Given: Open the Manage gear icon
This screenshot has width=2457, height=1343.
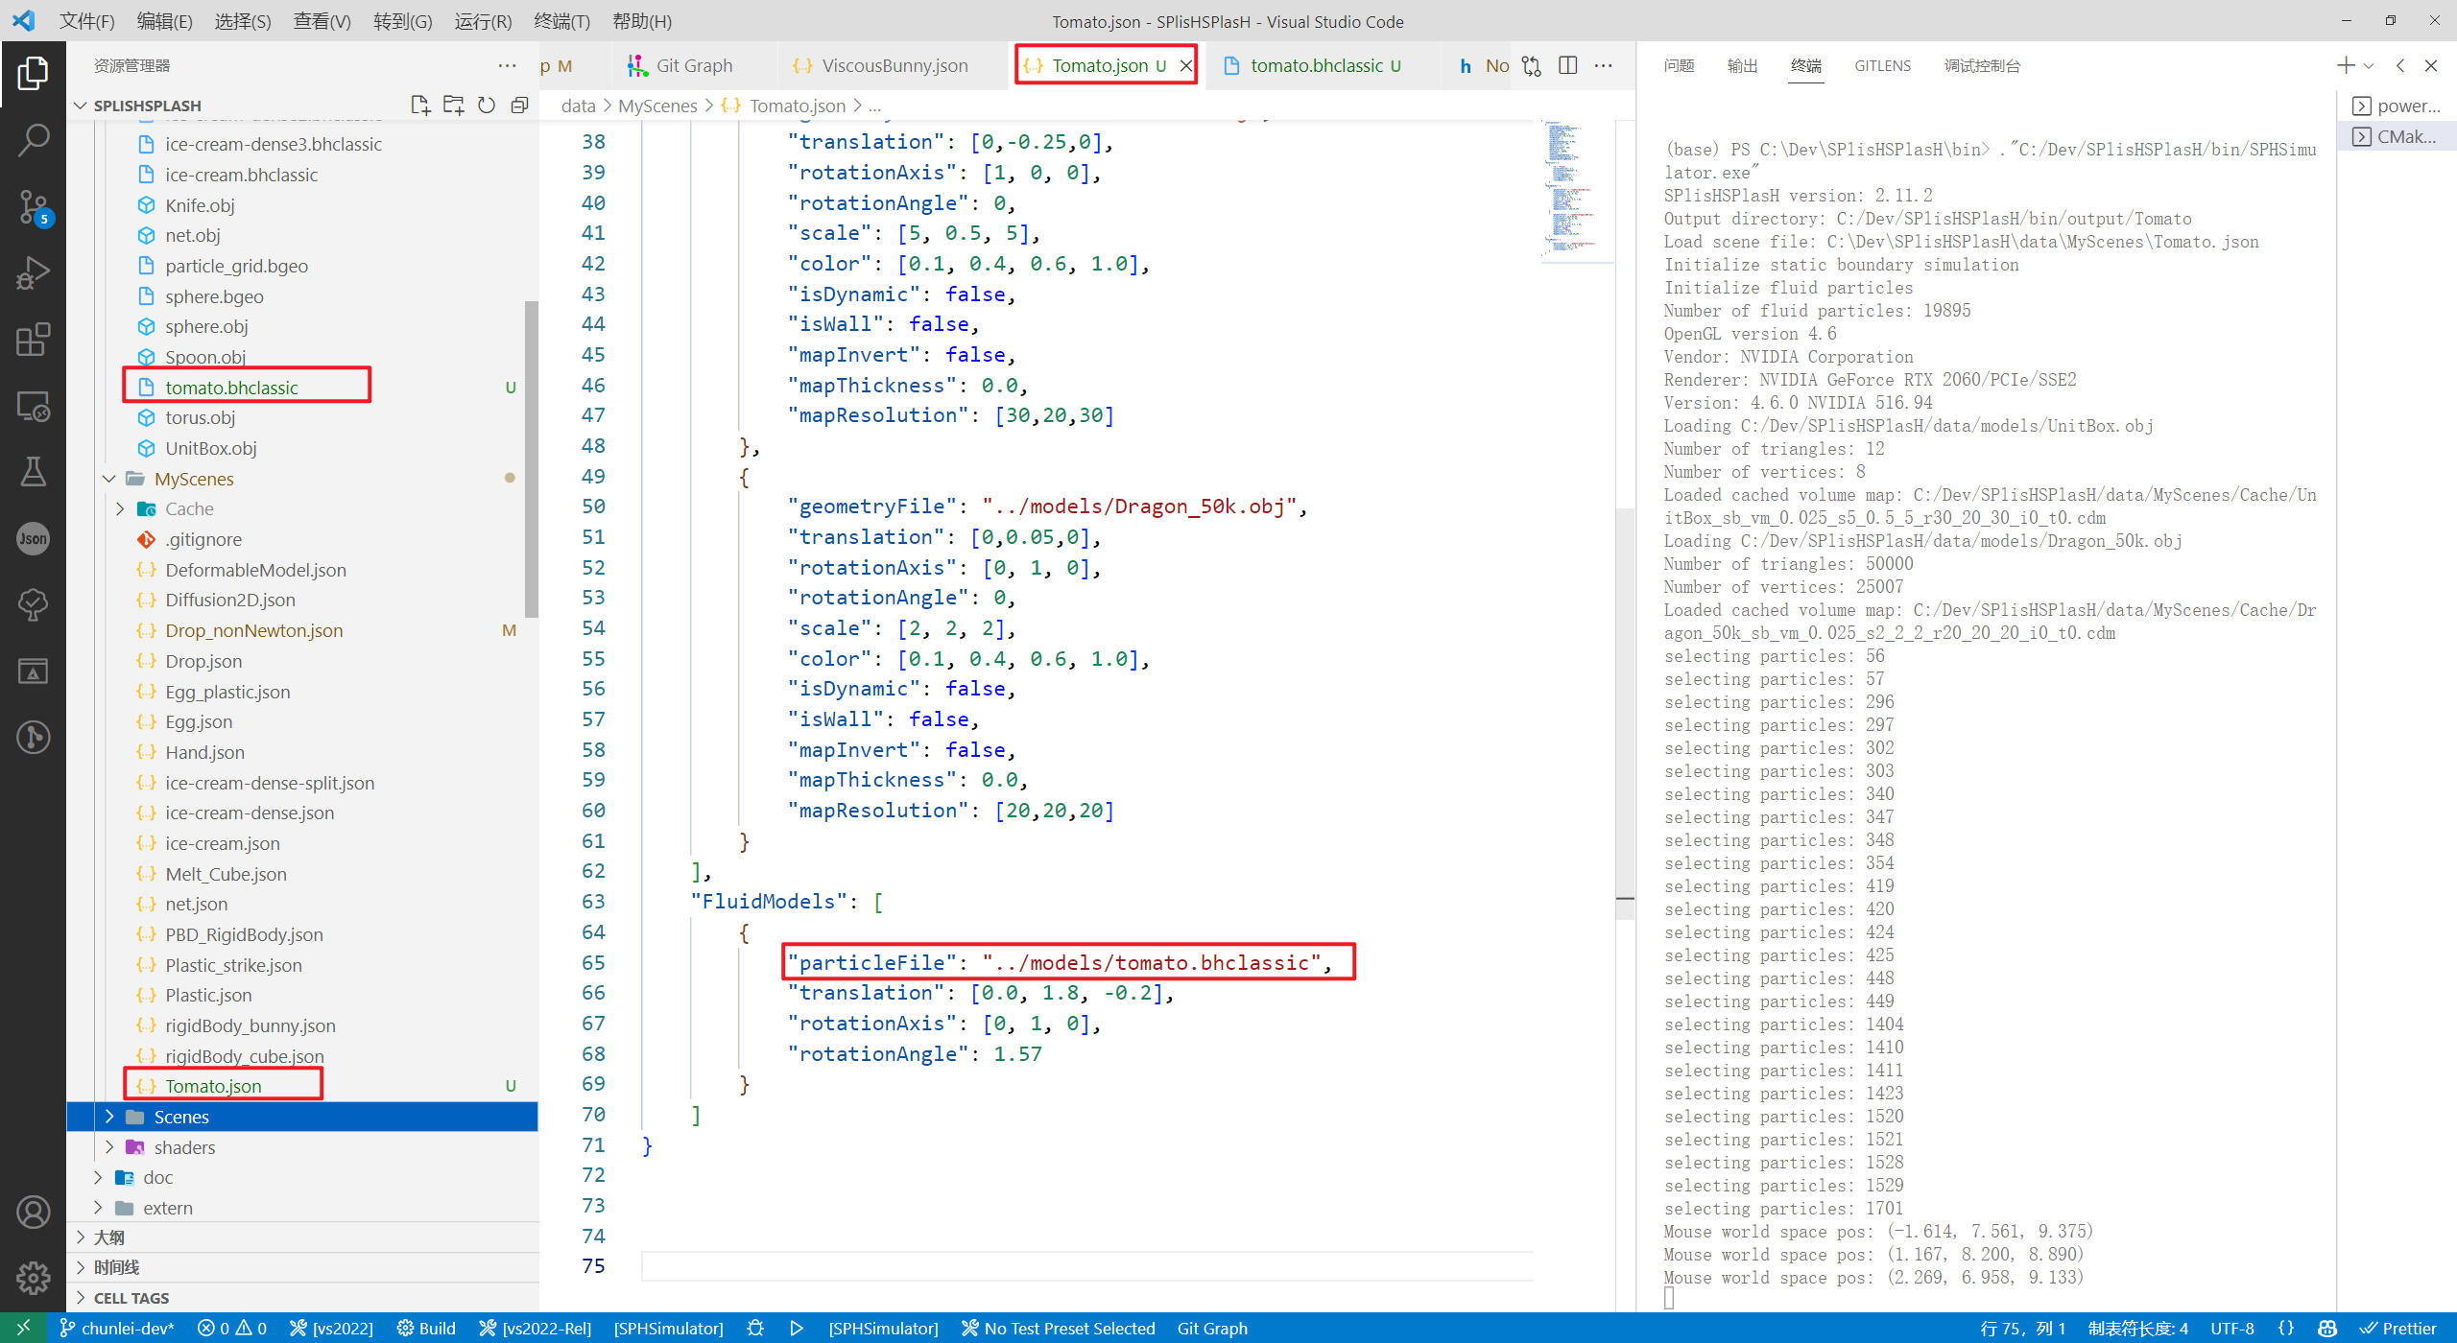Looking at the screenshot, I should tap(34, 1277).
